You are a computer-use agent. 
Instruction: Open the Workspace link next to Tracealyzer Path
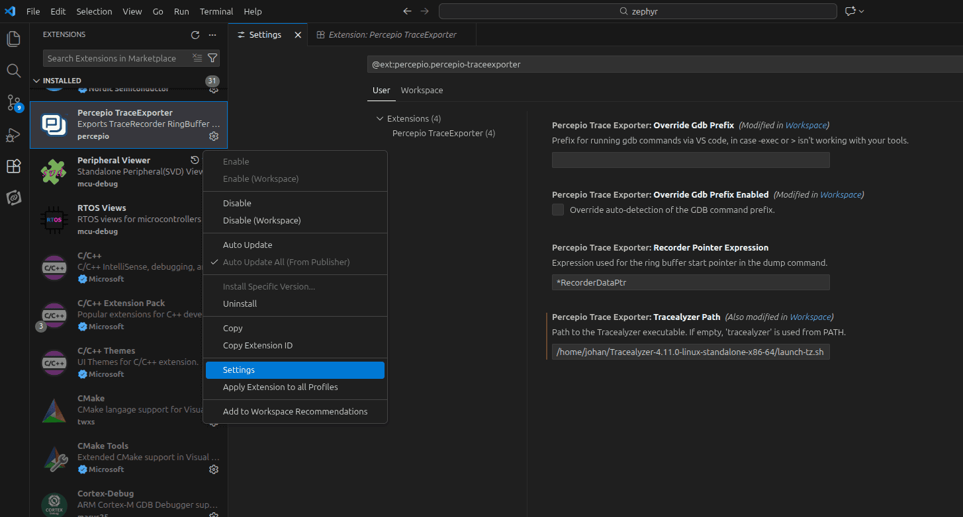click(810, 317)
